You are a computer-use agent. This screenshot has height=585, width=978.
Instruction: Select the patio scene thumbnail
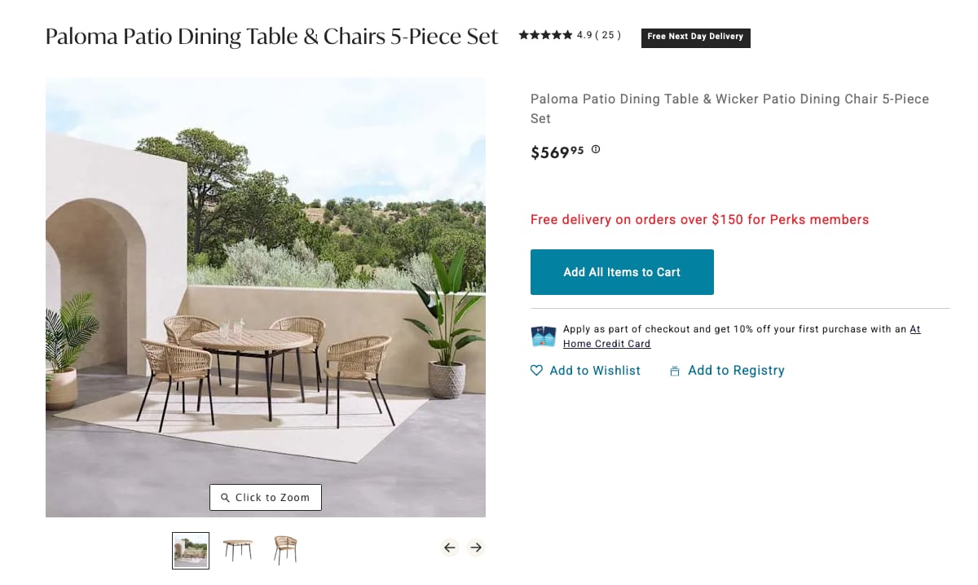click(191, 550)
